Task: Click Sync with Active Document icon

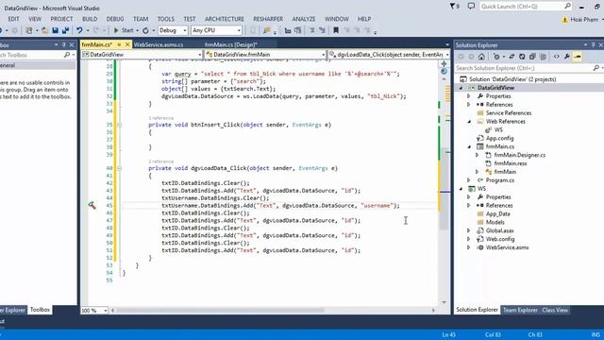Action: click(x=512, y=57)
